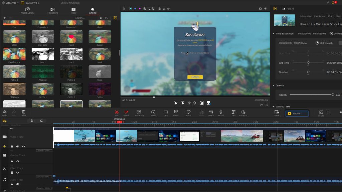Toggle the yellow inspector panel icon
This screenshot has width=342, height=192.
(275, 9)
